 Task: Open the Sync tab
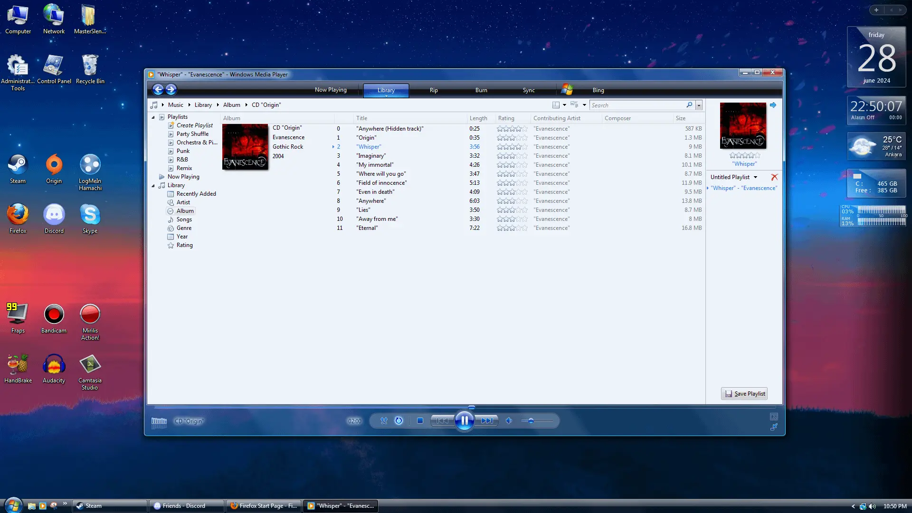[529, 90]
